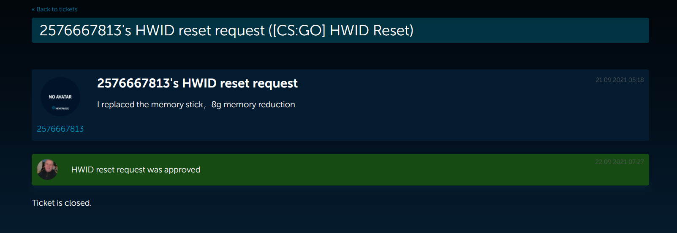The image size is (677, 233).
Task: Click the word "approved" in green banner
Action: 182,169
